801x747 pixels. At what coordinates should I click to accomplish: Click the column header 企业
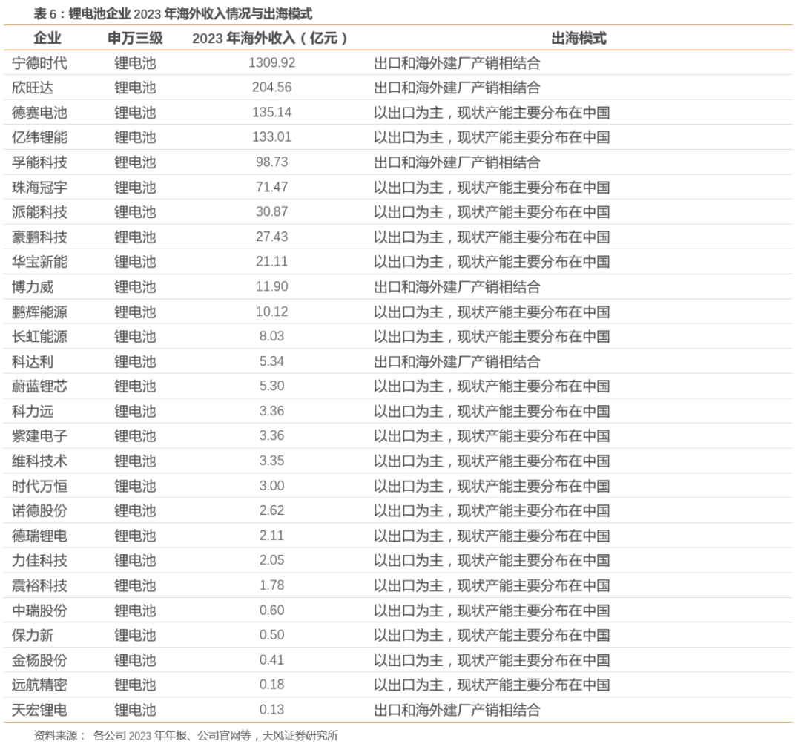tap(47, 38)
